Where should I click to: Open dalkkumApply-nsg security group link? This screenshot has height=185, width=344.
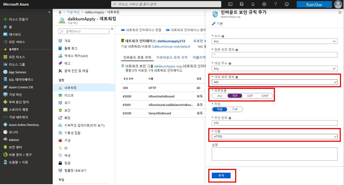coord(168,66)
